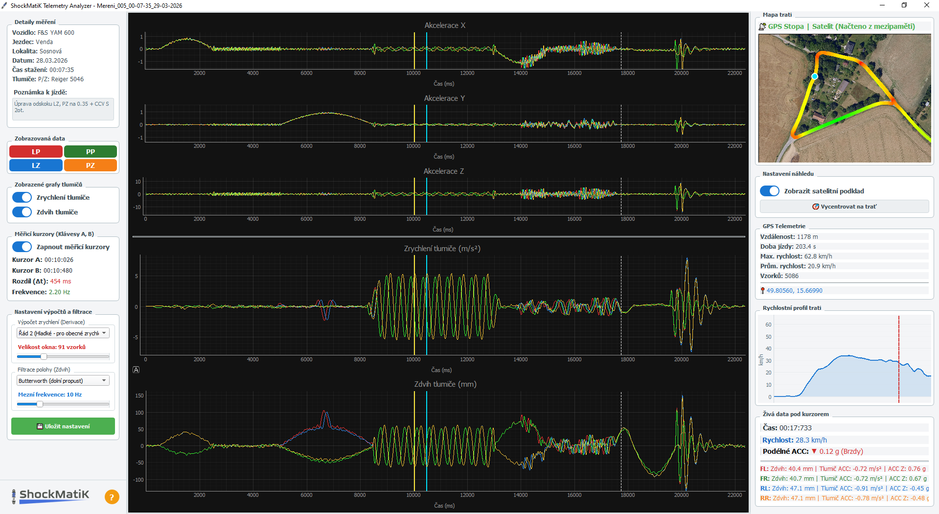Click Vozidlo: F&S YAM 600 detail
The width and height of the screenshot is (939, 514).
tap(43, 33)
